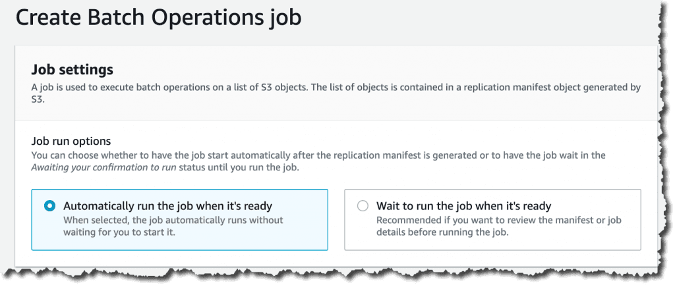Click 'details before running the job' text
The width and height of the screenshot is (675, 285).
click(442, 232)
